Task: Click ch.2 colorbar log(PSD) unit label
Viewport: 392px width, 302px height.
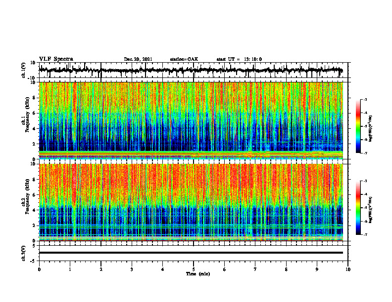Action: [x=371, y=210]
